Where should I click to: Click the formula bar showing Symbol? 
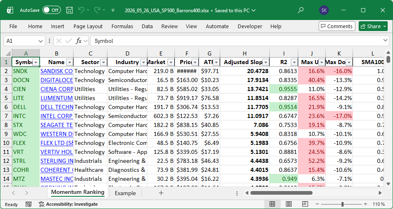[236, 41]
